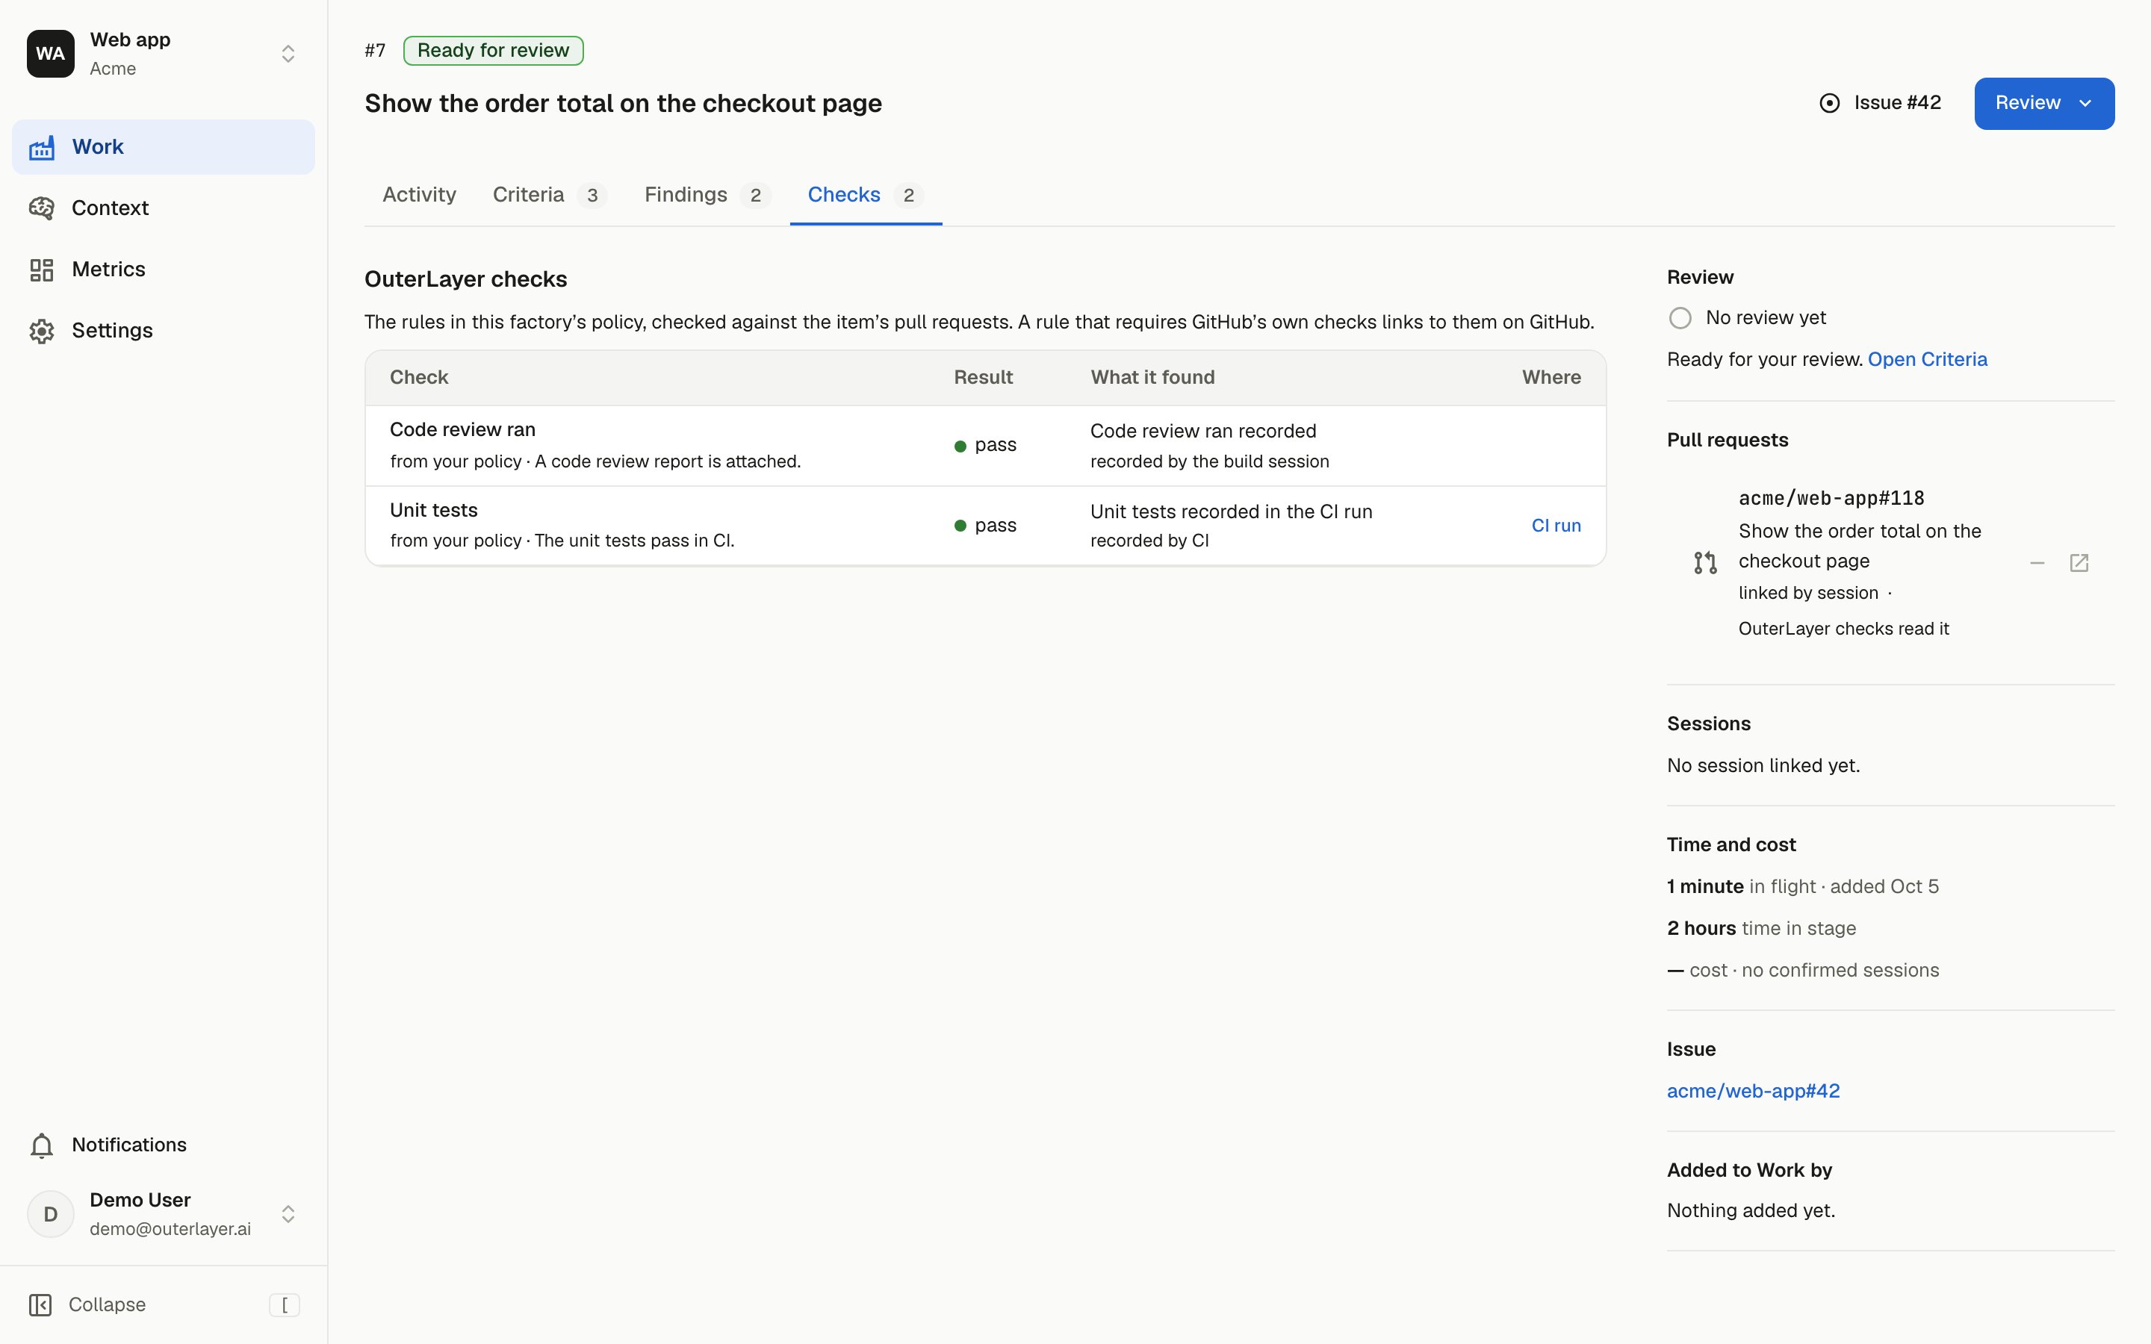Open the Review button dropdown chevron
The width and height of the screenshot is (2151, 1344).
[x=2086, y=103]
